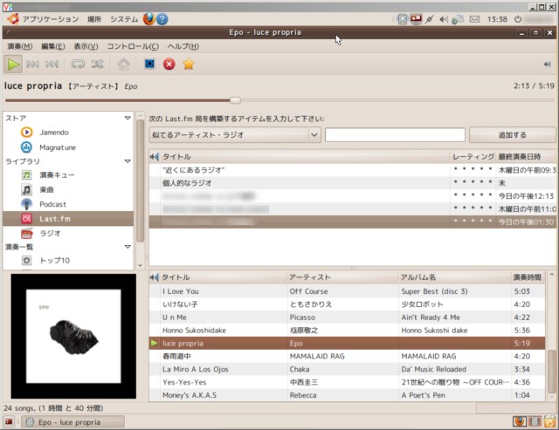The width and height of the screenshot is (559, 430).
Task: Skip to previous track
Action: 32,65
